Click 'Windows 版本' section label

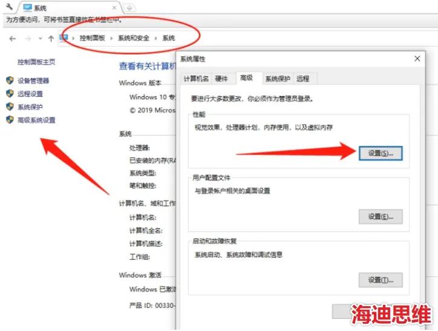click(140, 83)
